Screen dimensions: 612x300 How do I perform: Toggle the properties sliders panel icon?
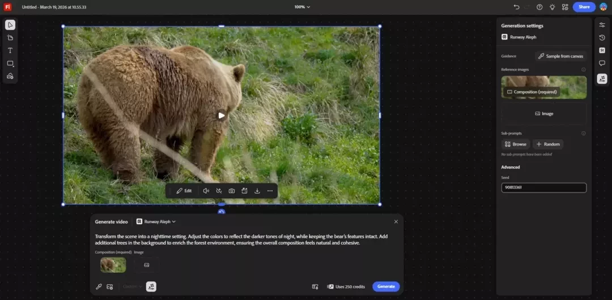pyautogui.click(x=602, y=24)
